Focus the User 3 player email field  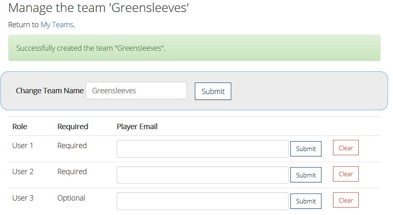click(x=202, y=201)
